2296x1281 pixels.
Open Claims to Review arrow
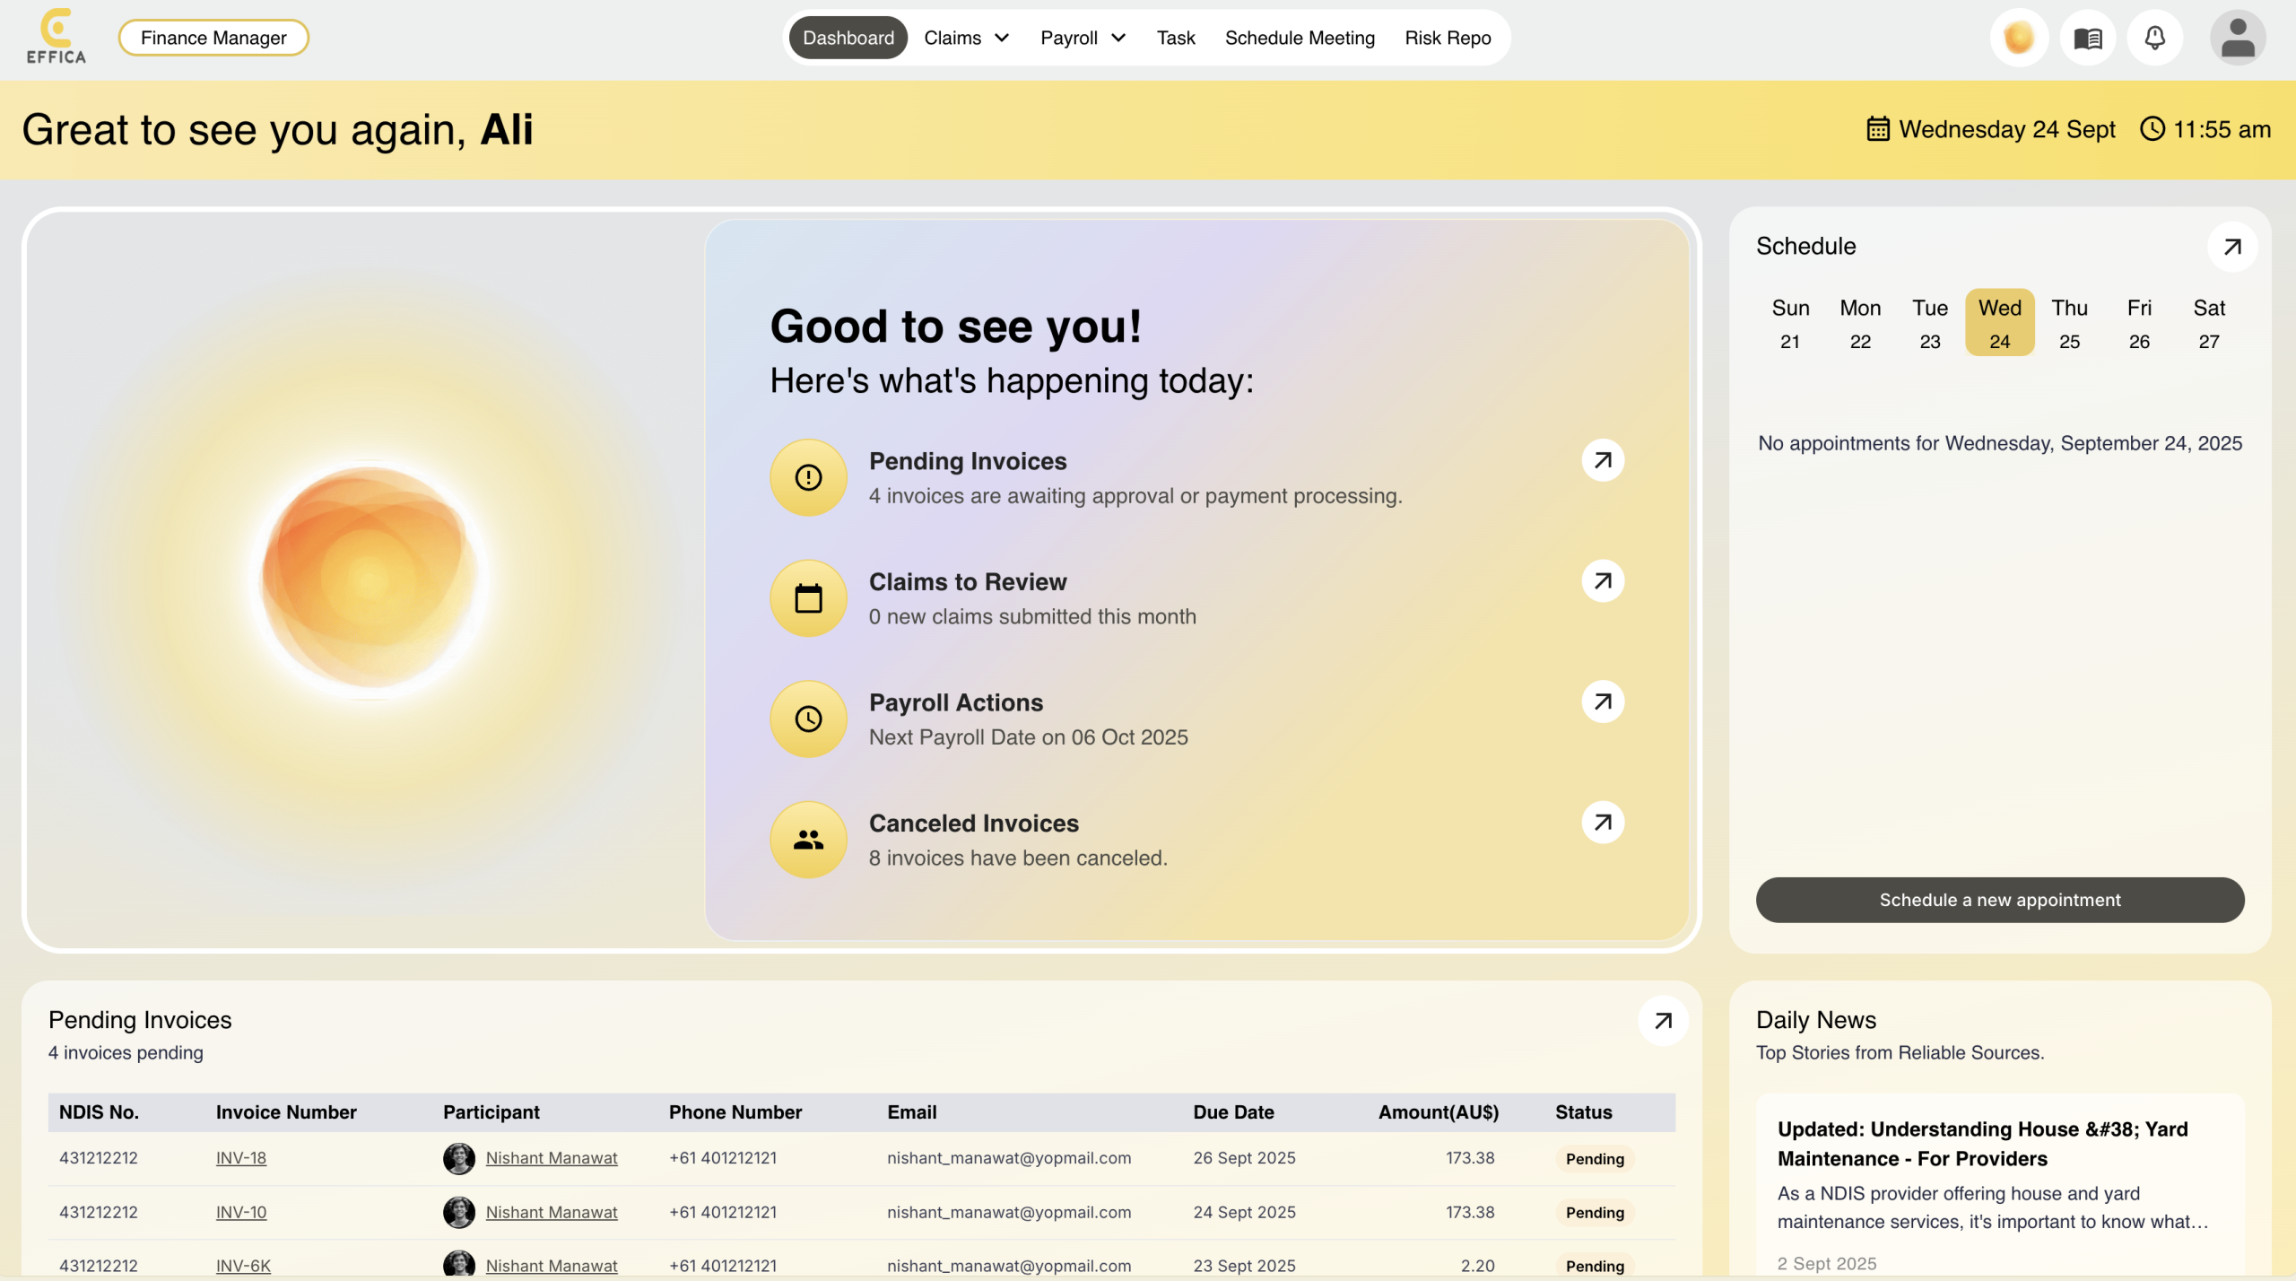click(x=1603, y=581)
